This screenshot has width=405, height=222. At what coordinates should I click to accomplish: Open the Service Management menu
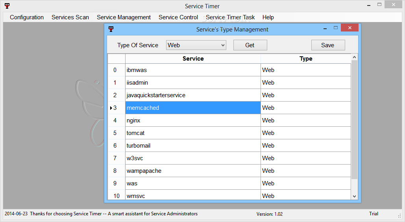[124, 17]
